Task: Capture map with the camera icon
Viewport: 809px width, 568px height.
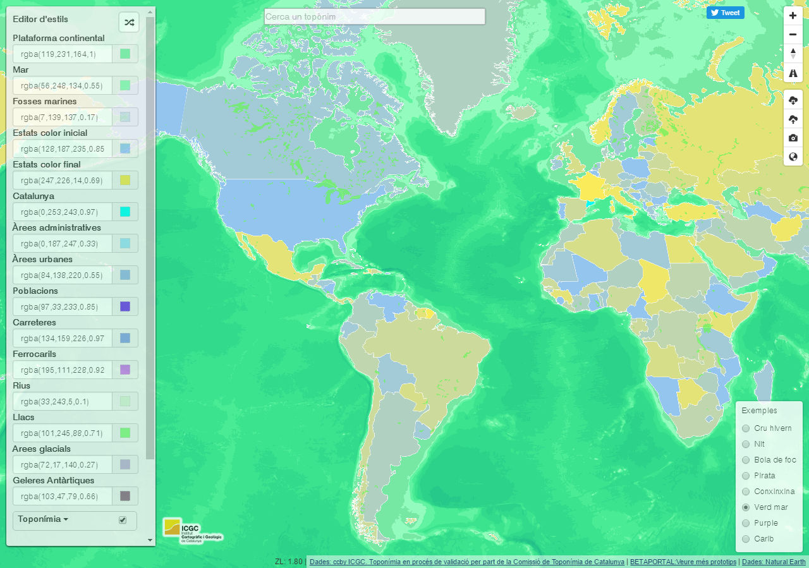Action: 793,138
